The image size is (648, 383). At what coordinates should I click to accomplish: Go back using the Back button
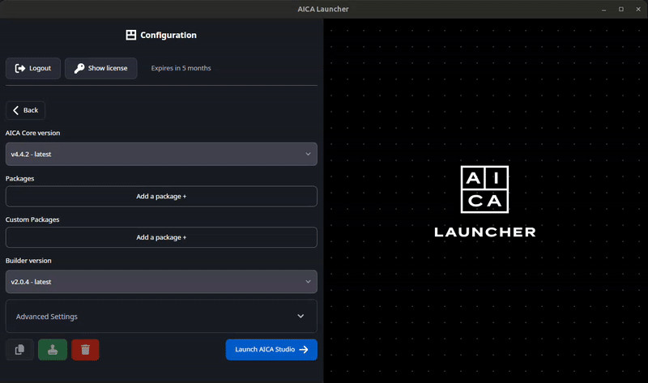coord(26,110)
